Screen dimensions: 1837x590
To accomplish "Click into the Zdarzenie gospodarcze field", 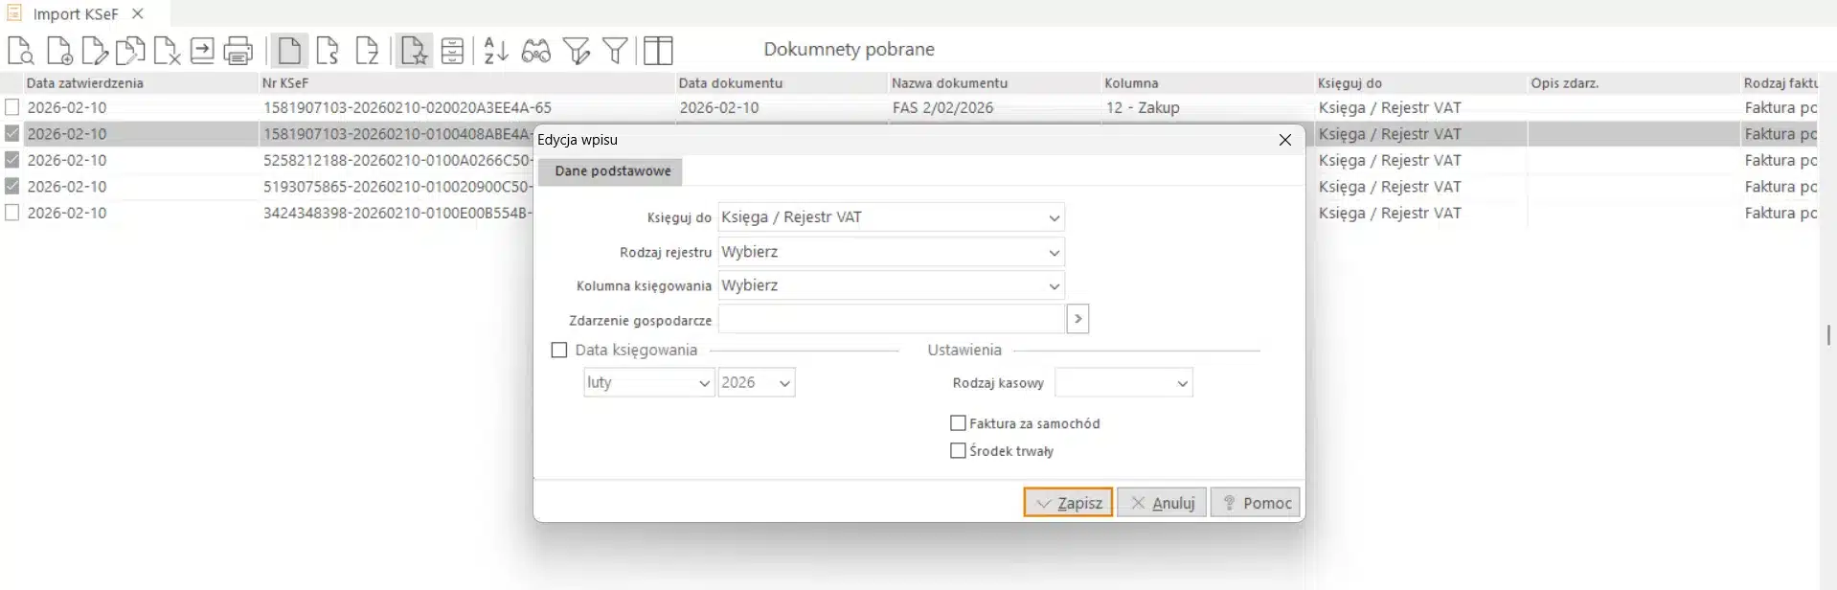I will click(891, 319).
